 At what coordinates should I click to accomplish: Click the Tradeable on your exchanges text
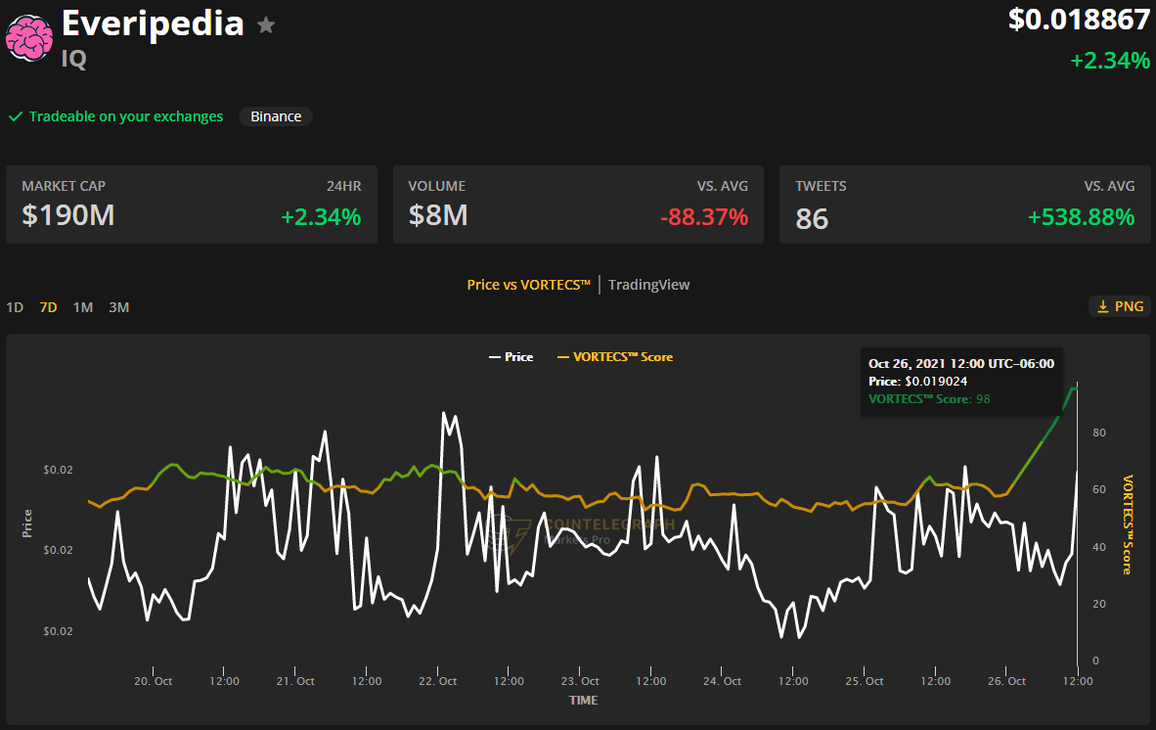(x=126, y=116)
